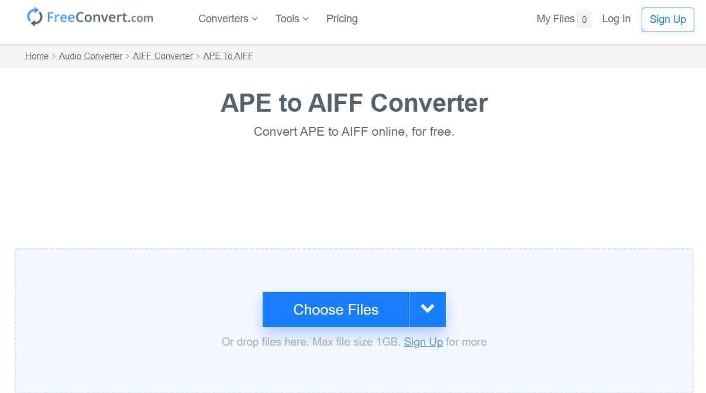The image size is (706, 393).
Task: Click the Choose Files button
Action: (x=336, y=309)
